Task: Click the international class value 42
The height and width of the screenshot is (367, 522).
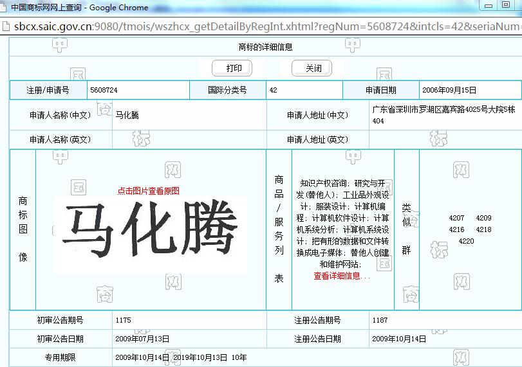Action: point(274,91)
